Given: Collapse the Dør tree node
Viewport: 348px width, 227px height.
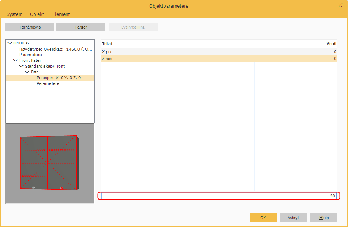Looking at the screenshot, I should point(27,72).
